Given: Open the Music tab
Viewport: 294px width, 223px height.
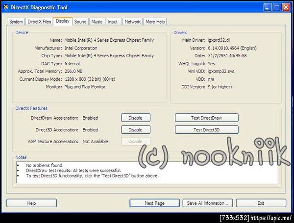Looking at the screenshot, I should tap(97, 22).
